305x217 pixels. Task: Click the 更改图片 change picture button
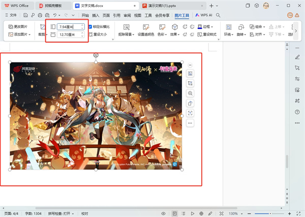pos(18,26)
